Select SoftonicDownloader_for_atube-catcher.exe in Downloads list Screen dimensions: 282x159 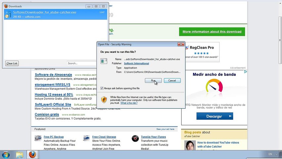point(56,15)
